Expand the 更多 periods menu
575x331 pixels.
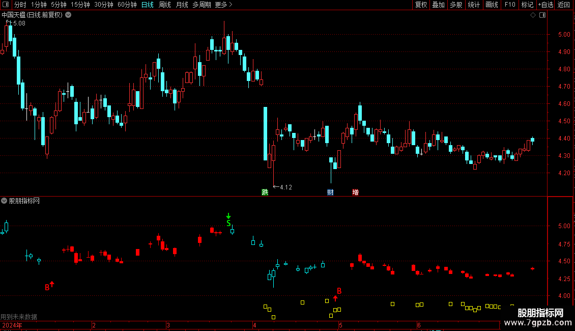(x=223, y=5)
